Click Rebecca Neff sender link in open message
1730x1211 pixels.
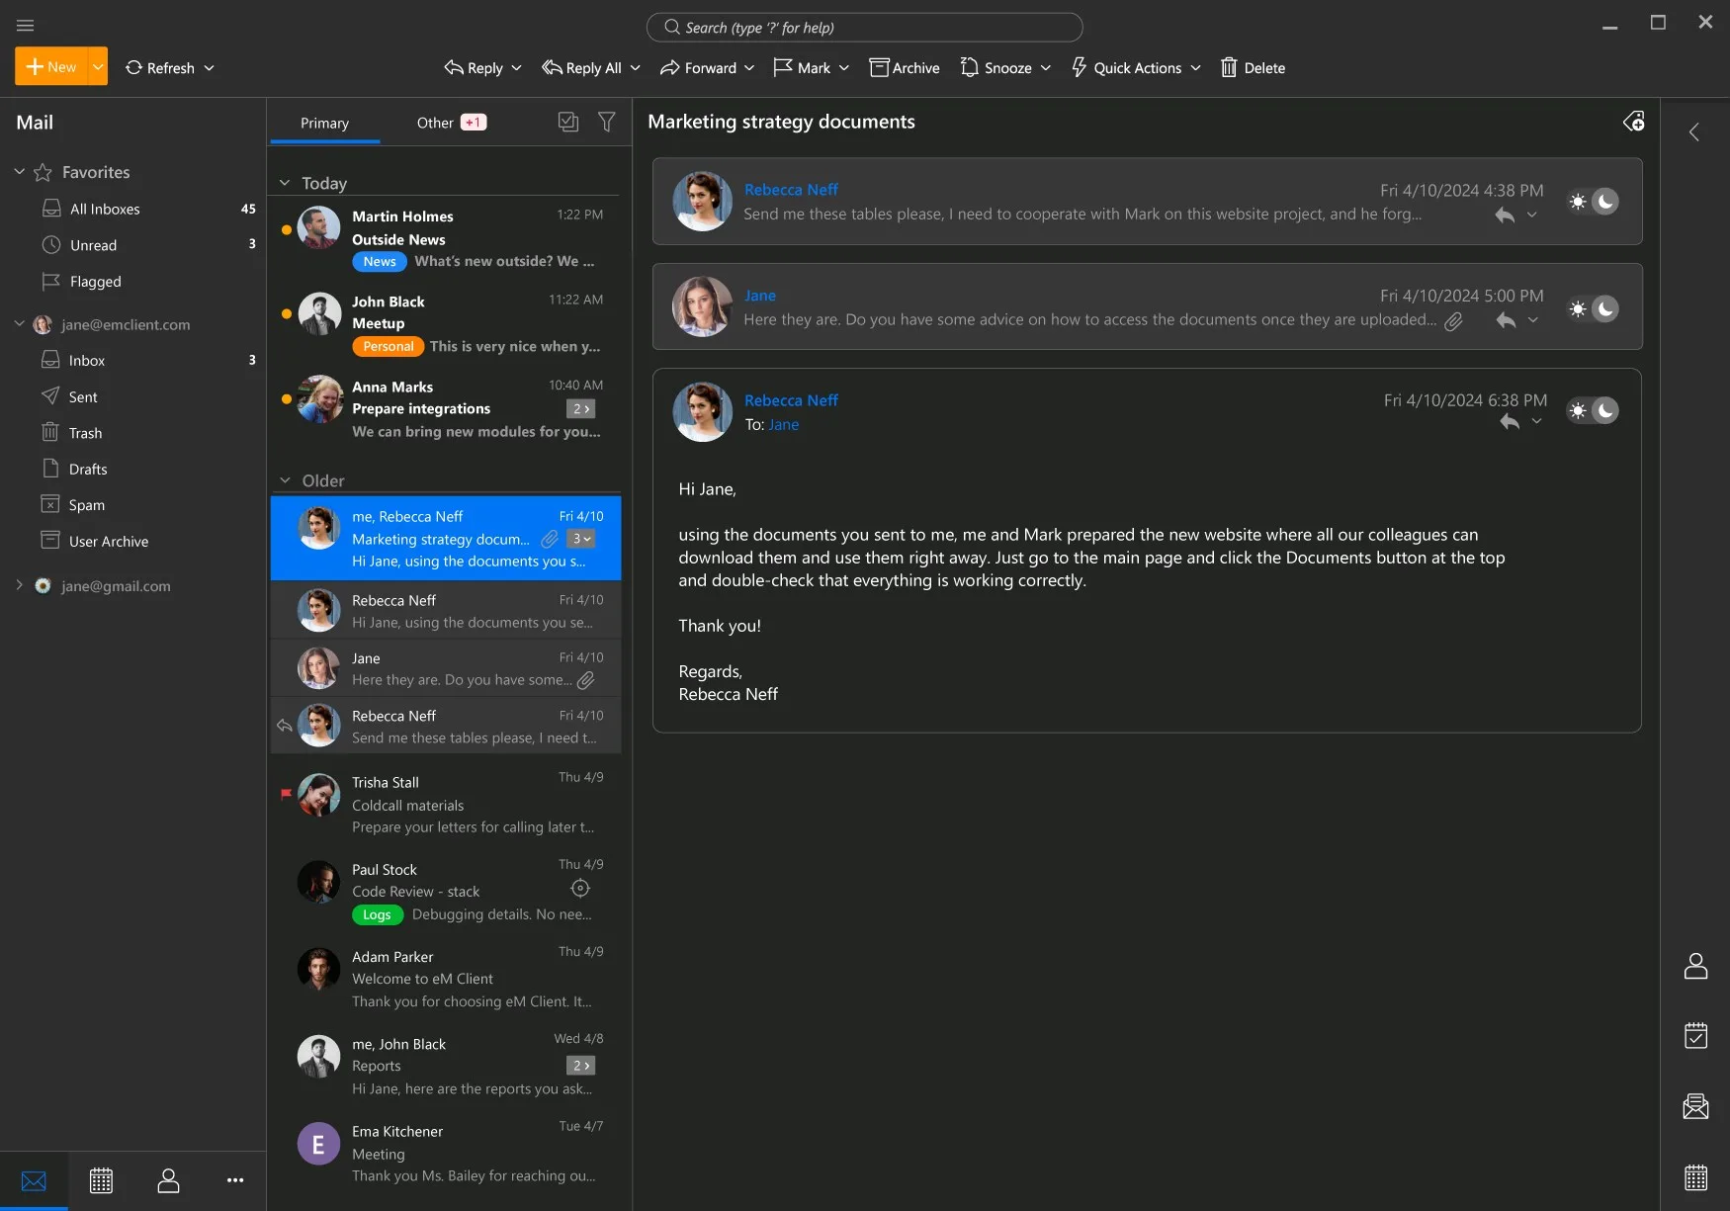tap(791, 400)
